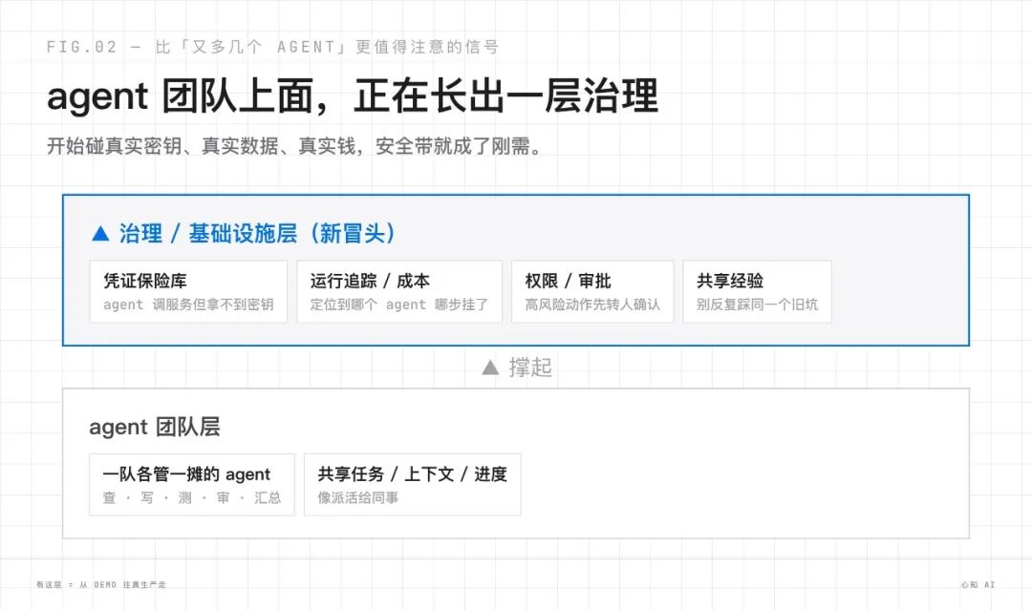The image size is (1032, 610).
Task: Select the 共享经验 card
Action: [758, 292]
